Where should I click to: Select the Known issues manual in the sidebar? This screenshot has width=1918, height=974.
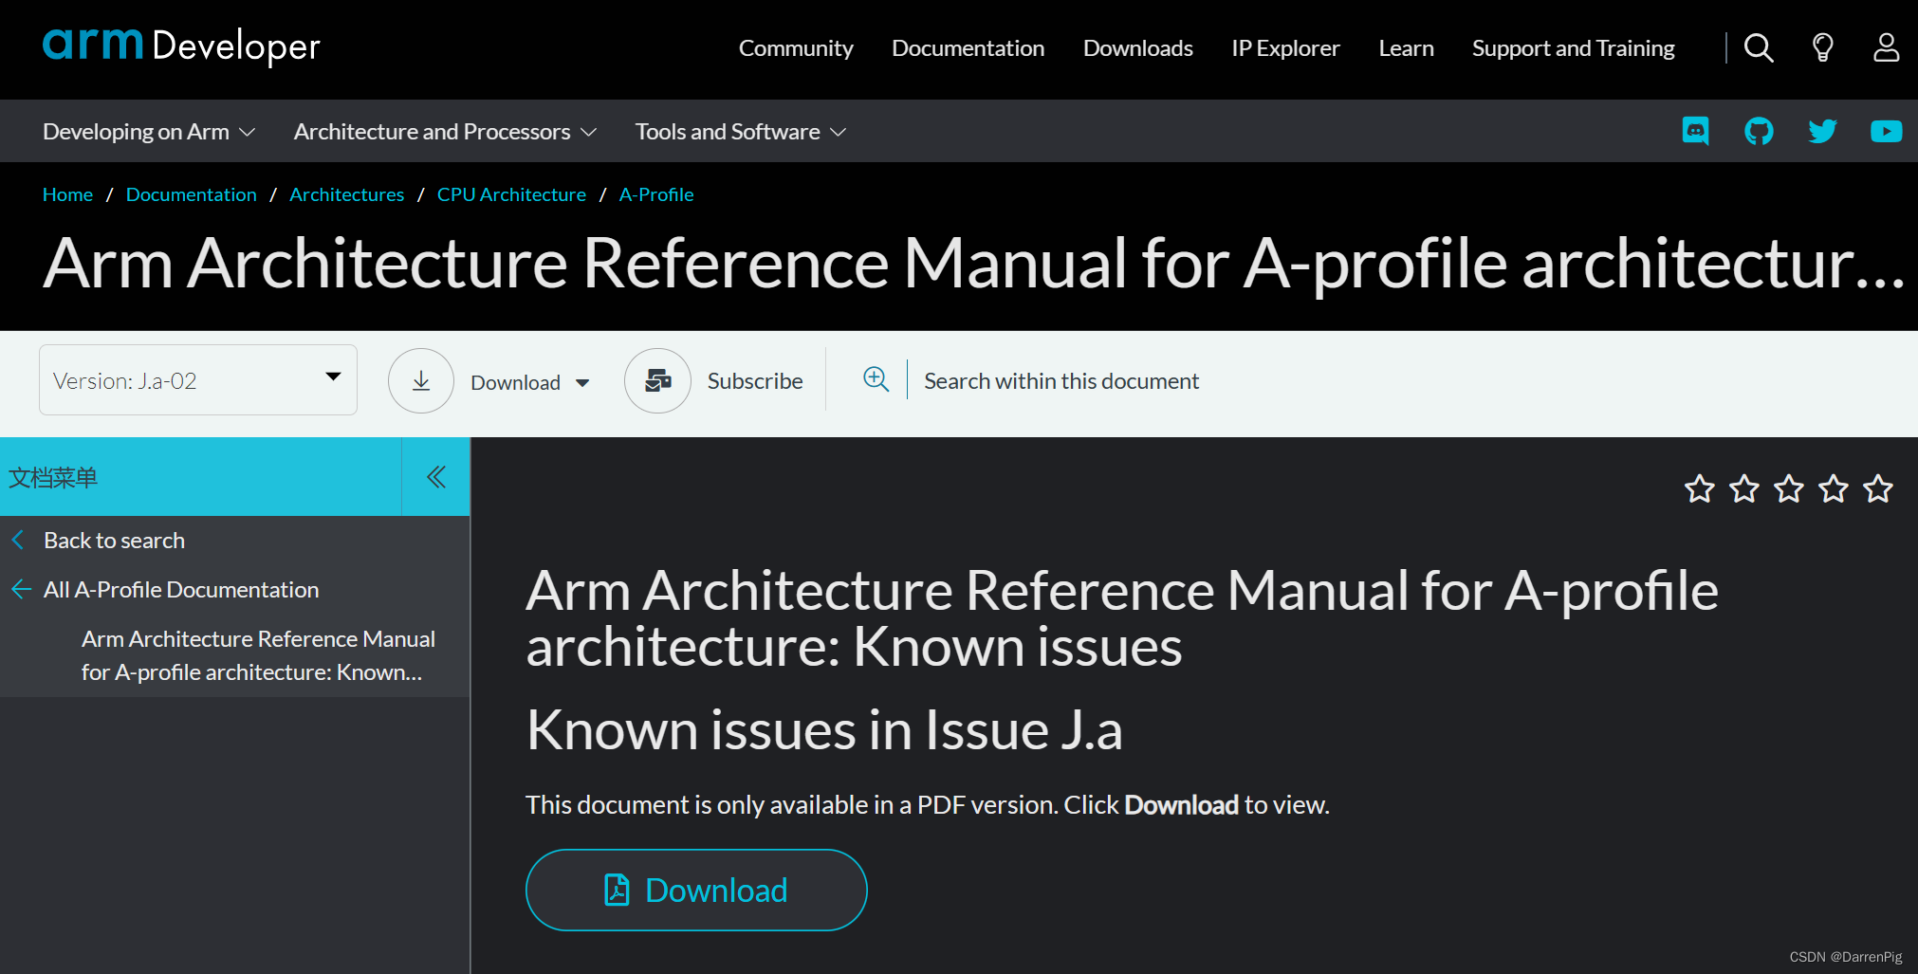258,654
